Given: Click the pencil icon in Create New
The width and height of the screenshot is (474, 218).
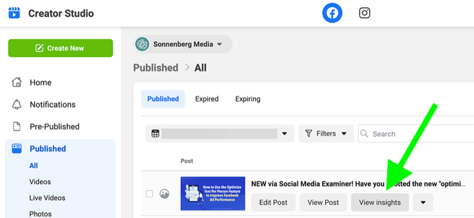Looking at the screenshot, I should [x=39, y=48].
